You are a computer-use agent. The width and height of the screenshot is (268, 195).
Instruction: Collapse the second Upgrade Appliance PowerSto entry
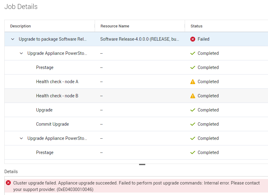coord(21,138)
